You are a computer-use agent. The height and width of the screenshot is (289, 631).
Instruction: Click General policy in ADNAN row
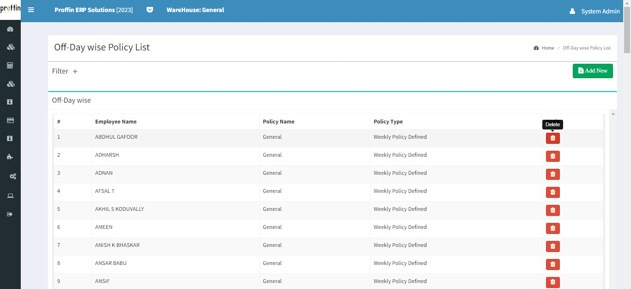(x=273, y=173)
